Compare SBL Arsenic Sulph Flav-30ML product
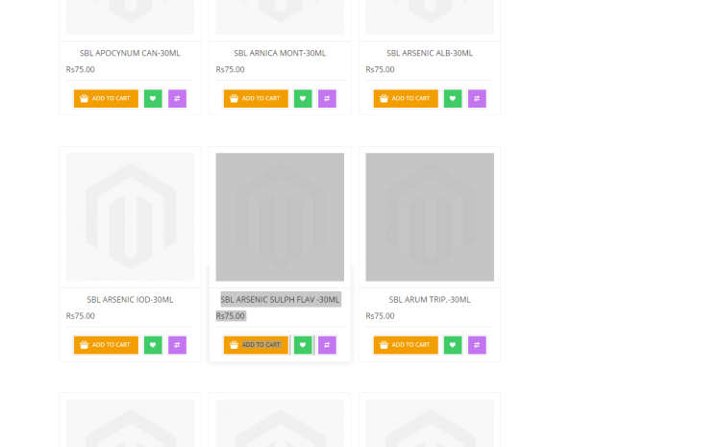721x447 pixels. [x=327, y=344]
